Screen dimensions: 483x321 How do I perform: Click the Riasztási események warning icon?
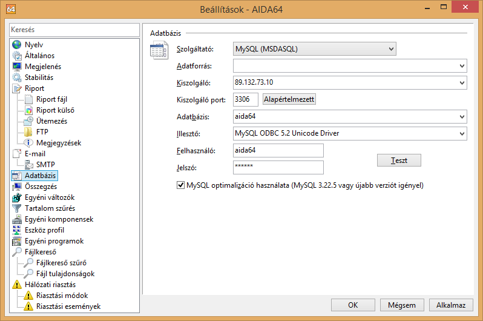coord(28,306)
